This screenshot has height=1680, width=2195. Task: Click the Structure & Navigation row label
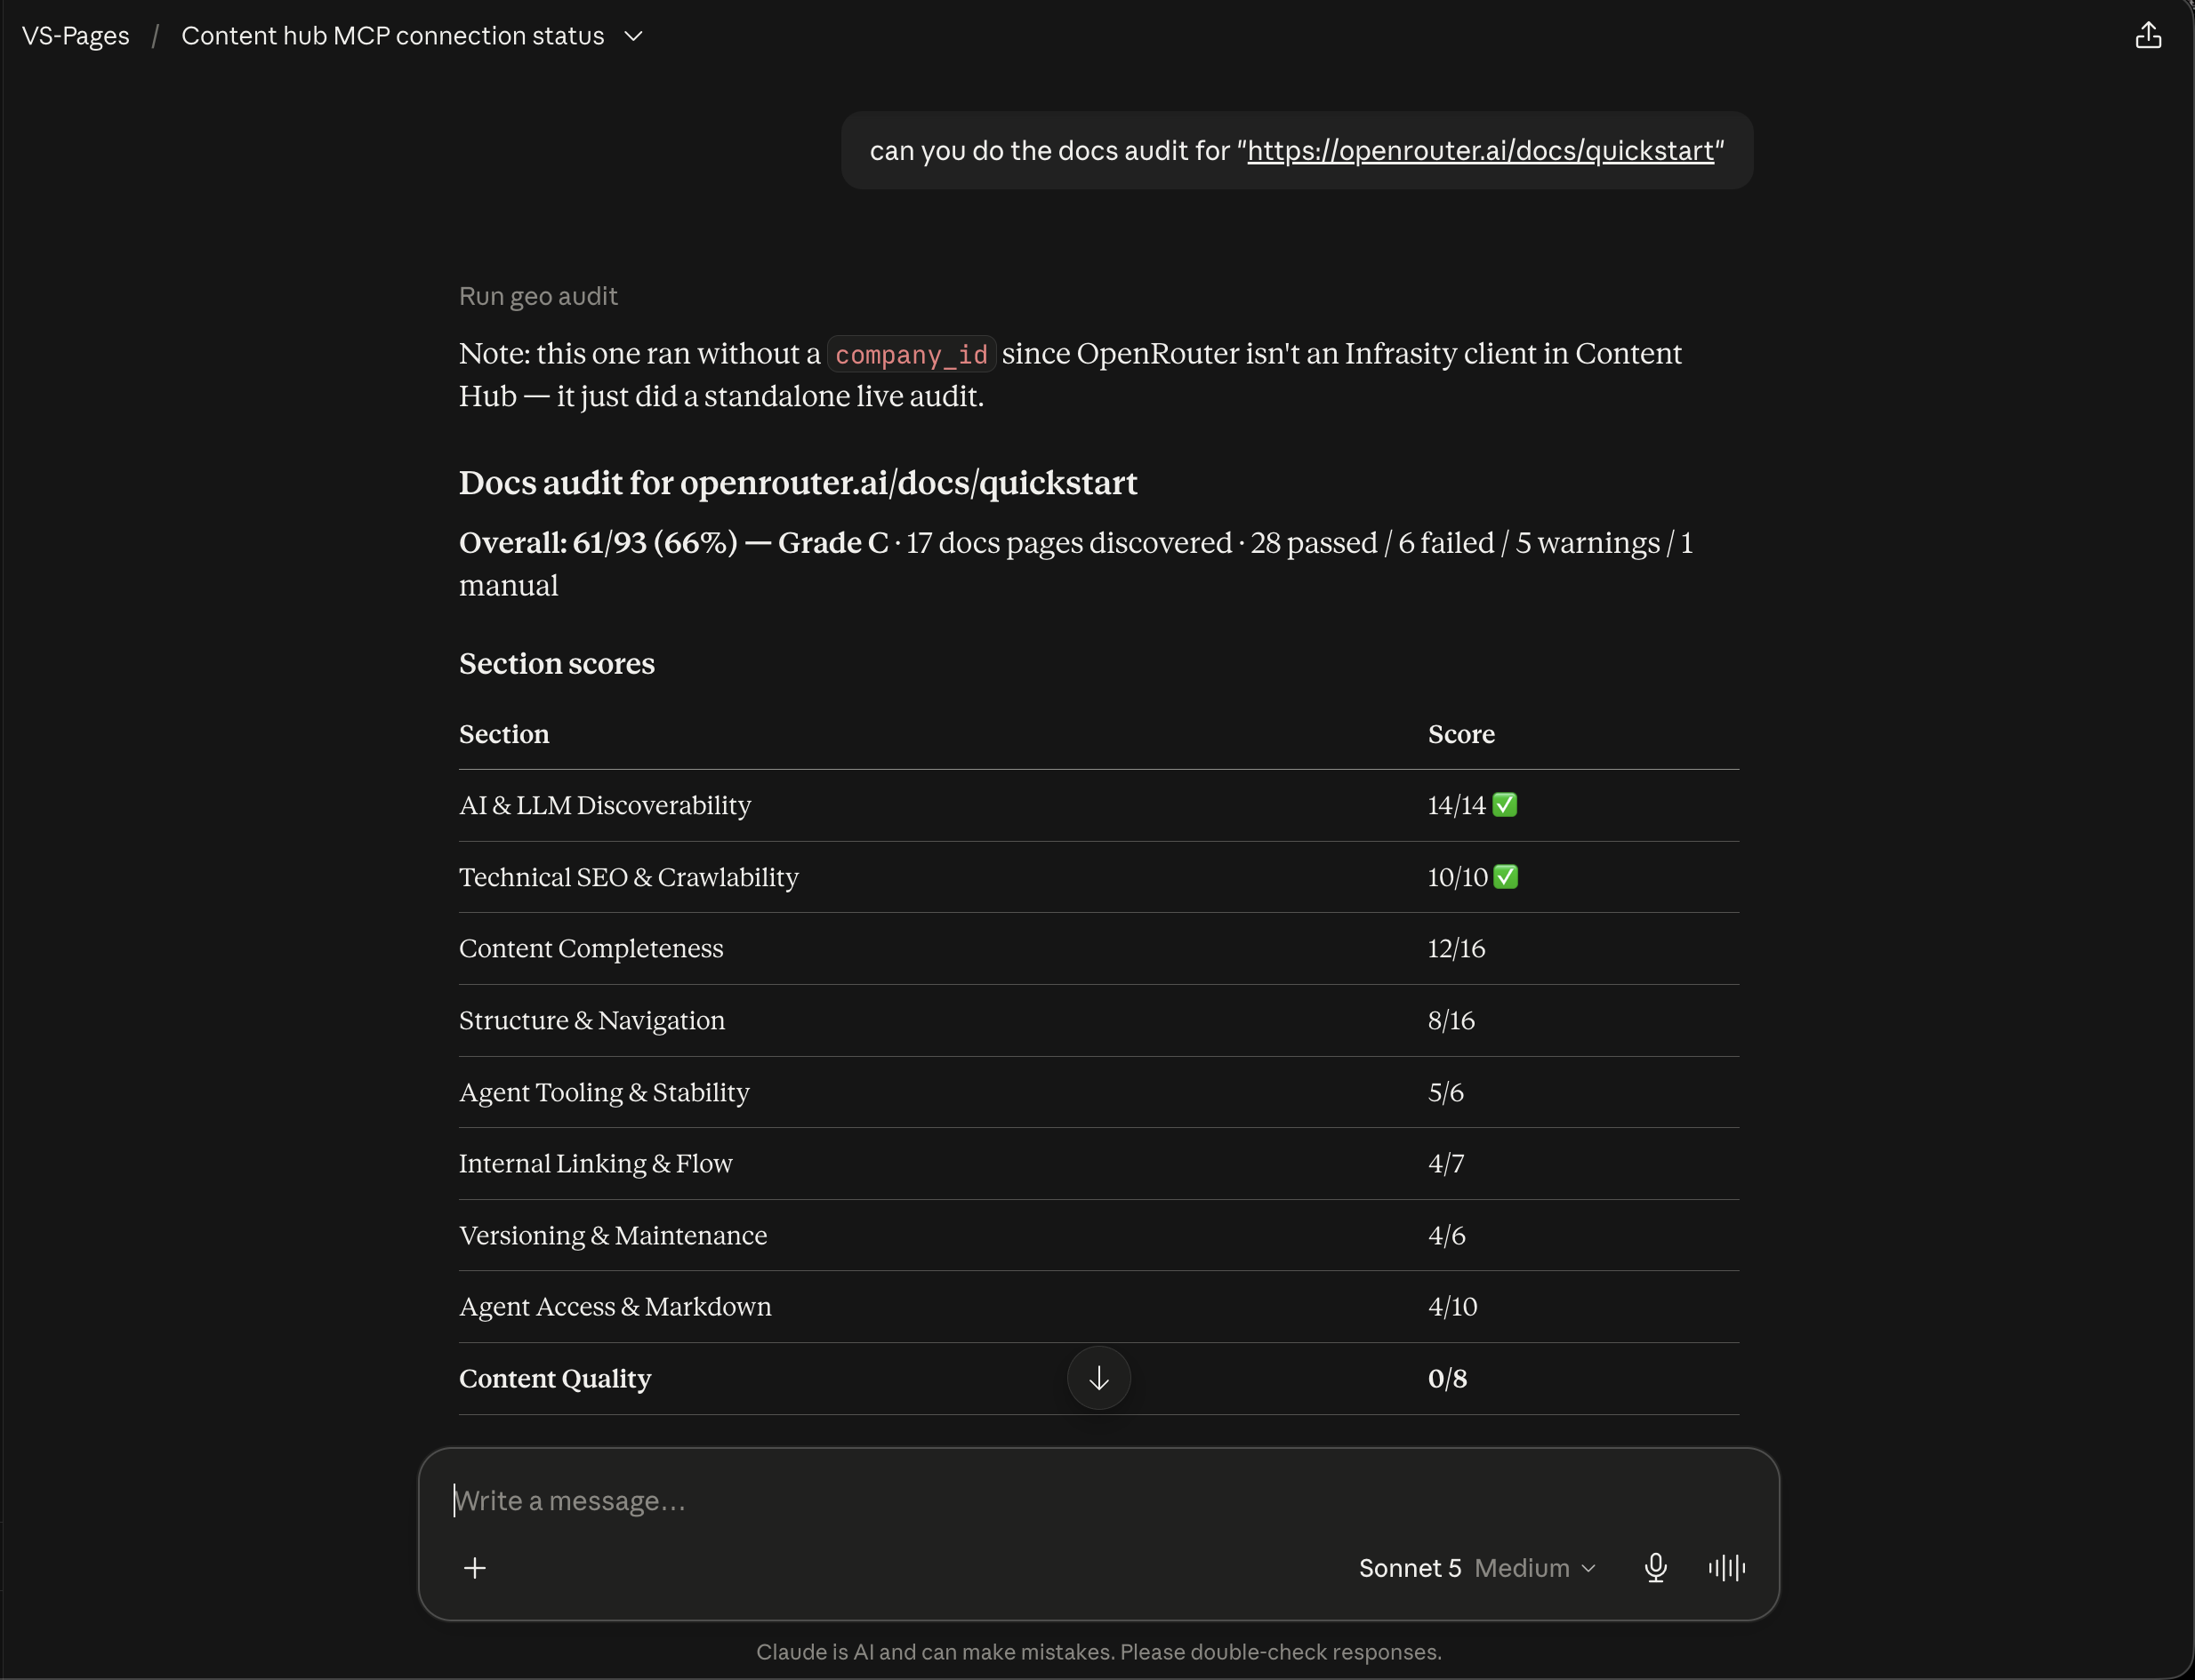coord(592,1020)
